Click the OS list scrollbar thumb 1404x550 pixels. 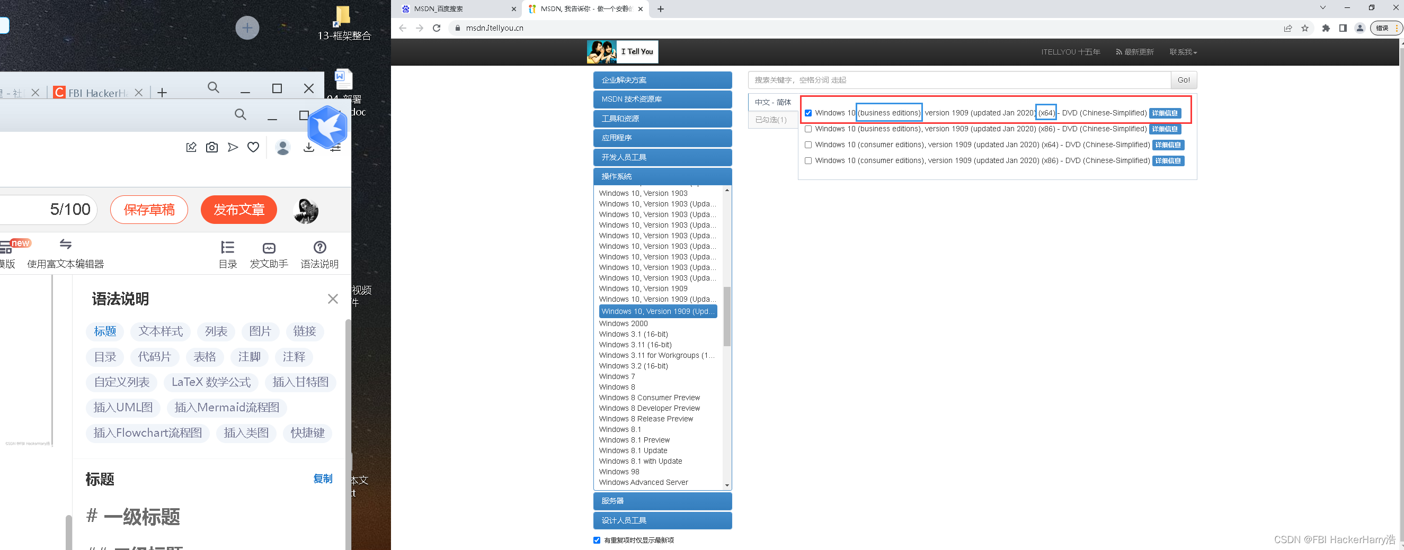[727, 316]
